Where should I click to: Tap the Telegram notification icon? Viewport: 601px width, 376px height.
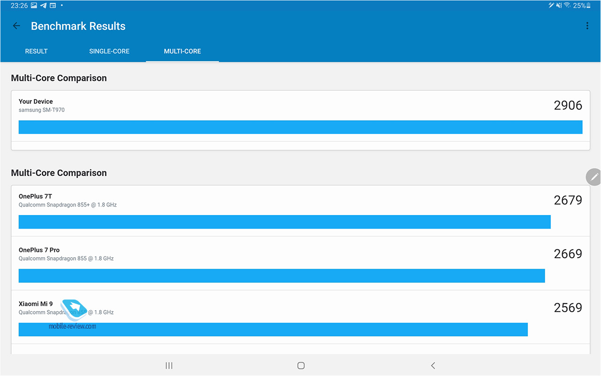(x=43, y=6)
